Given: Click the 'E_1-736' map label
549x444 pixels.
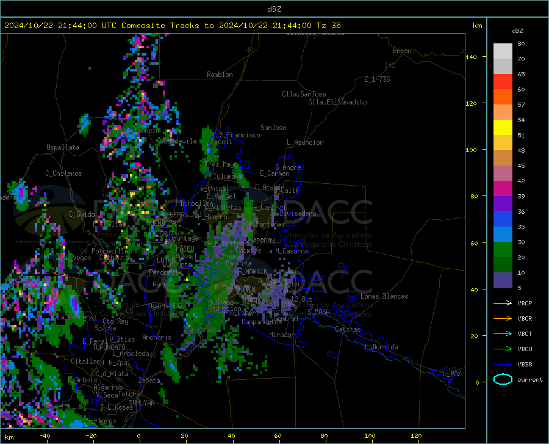Looking at the screenshot, I should click(377, 79).
